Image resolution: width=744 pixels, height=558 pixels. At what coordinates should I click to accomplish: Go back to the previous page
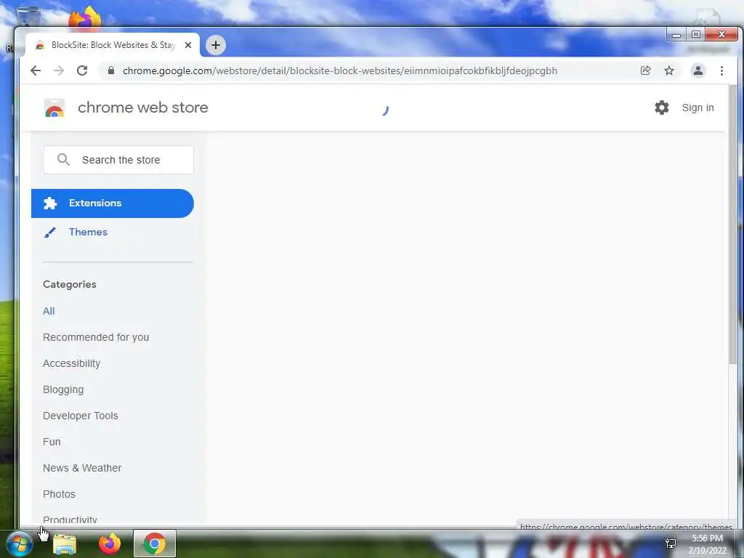(x=36, y=70)
